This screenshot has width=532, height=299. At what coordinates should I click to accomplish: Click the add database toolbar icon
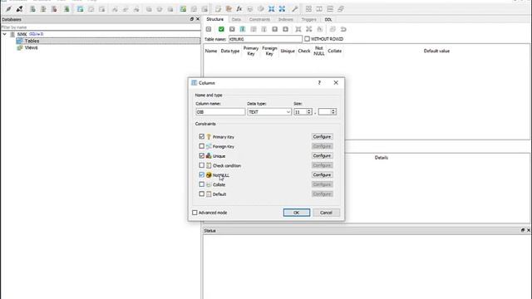point(32,9)
